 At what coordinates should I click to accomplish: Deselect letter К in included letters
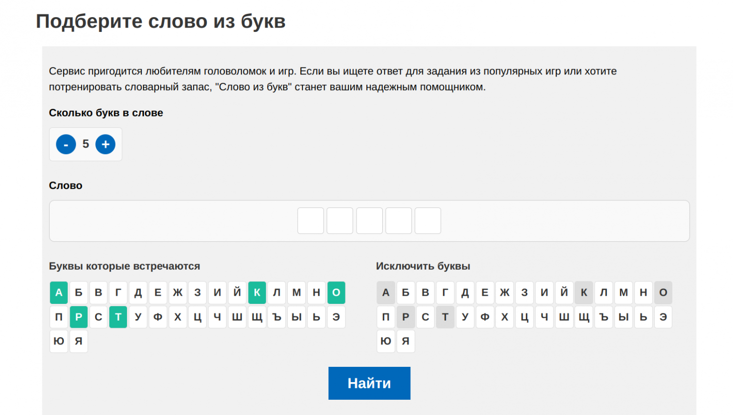pos(257,292)
